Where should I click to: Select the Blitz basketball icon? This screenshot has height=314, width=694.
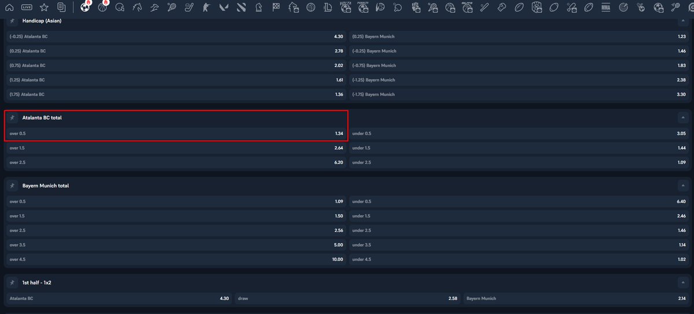coord(467,8)
